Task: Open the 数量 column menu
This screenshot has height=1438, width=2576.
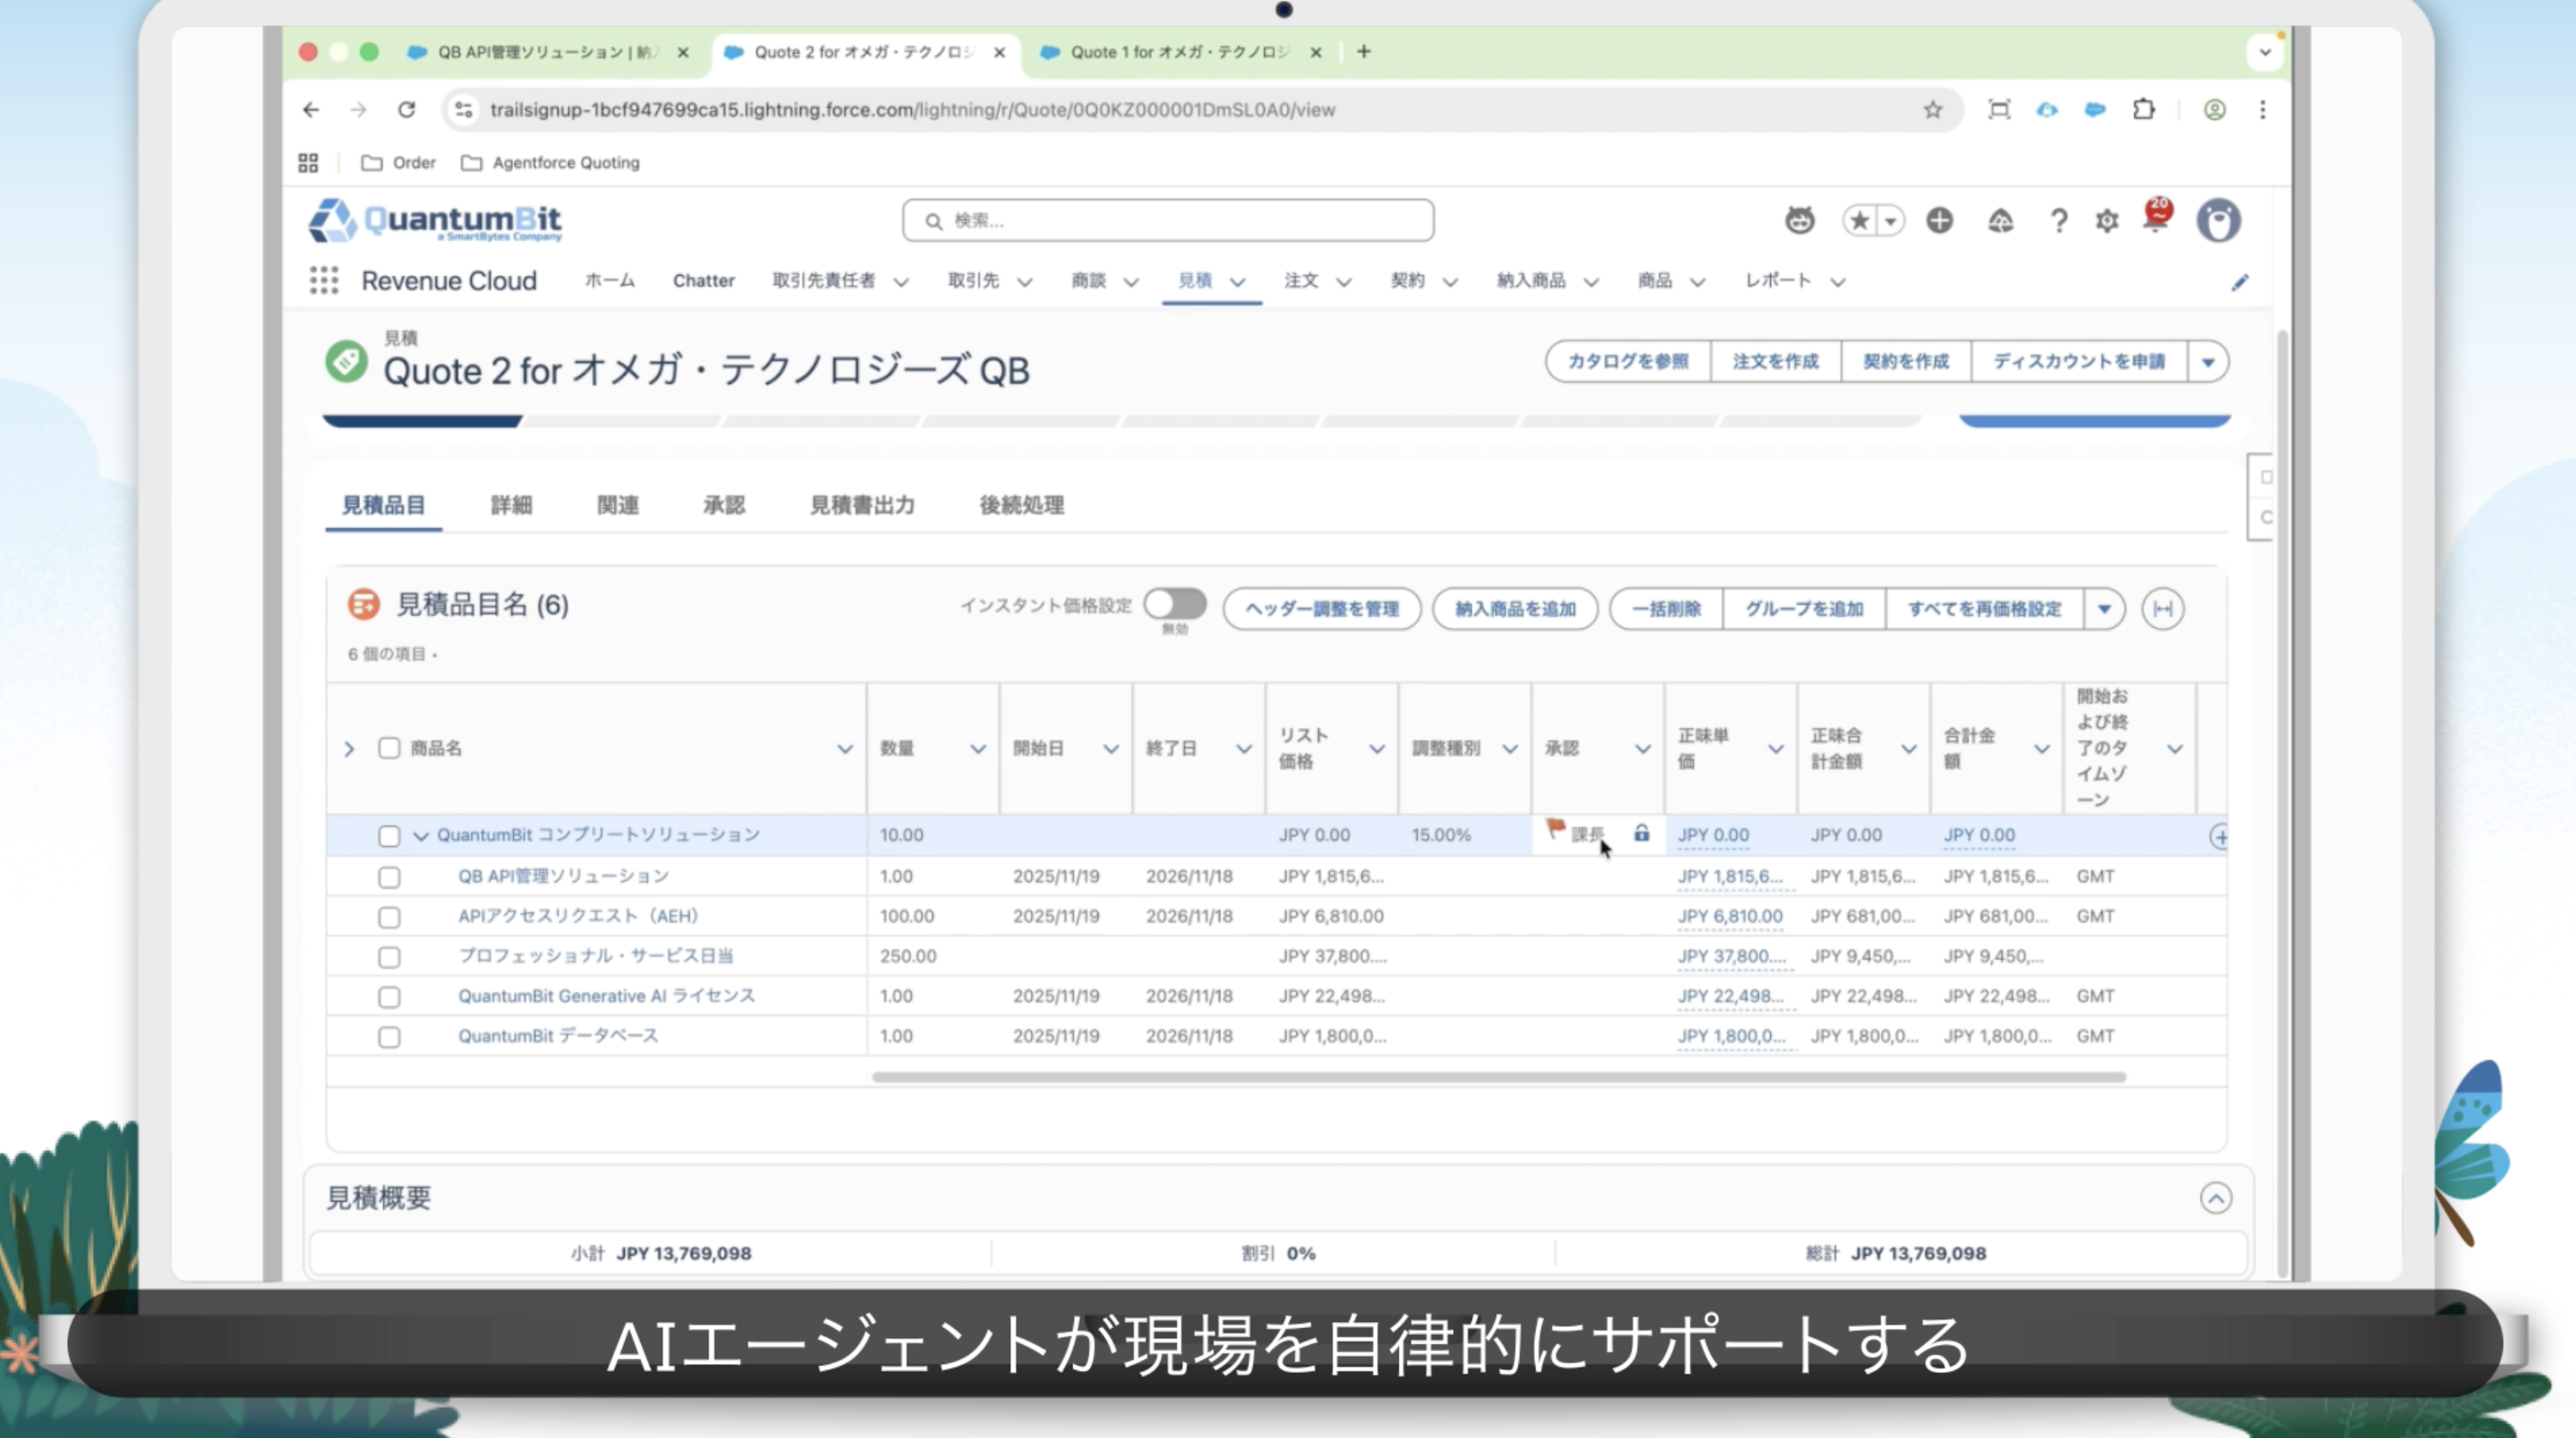Action: (977, 749)
